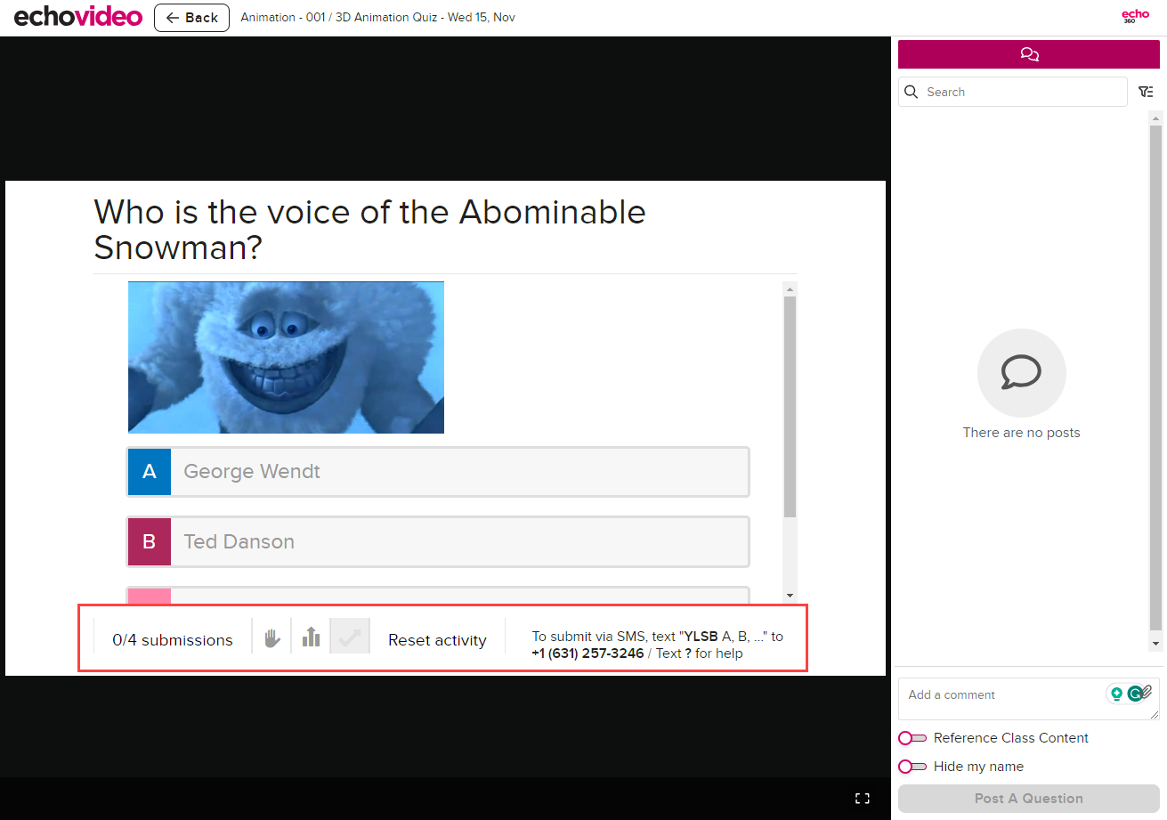
Task: Click the green lightbulb icon in comment box
Action: 1116,694
